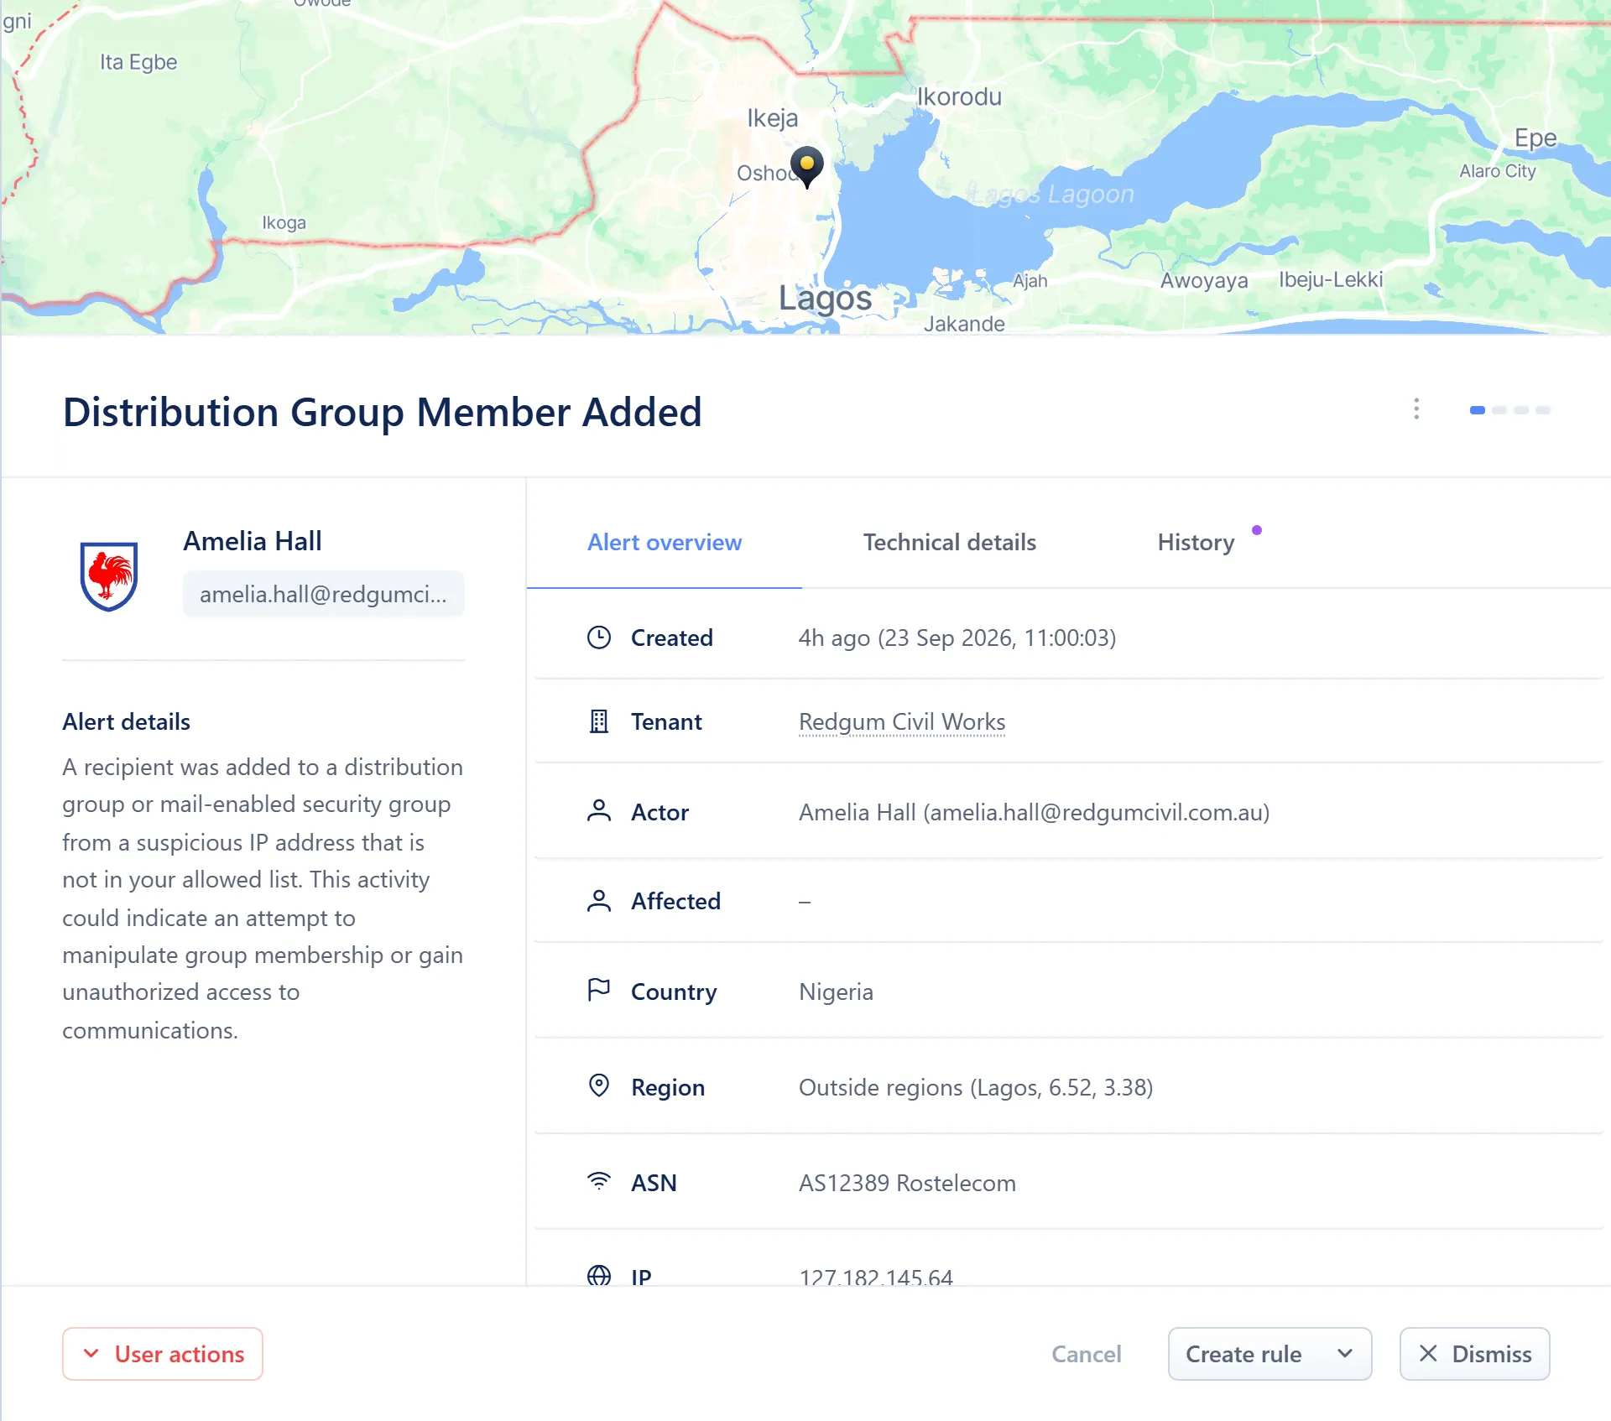
Task: Click the Redgum rooster shield logo
Action: pyautogui.click(x=109, y=576)
